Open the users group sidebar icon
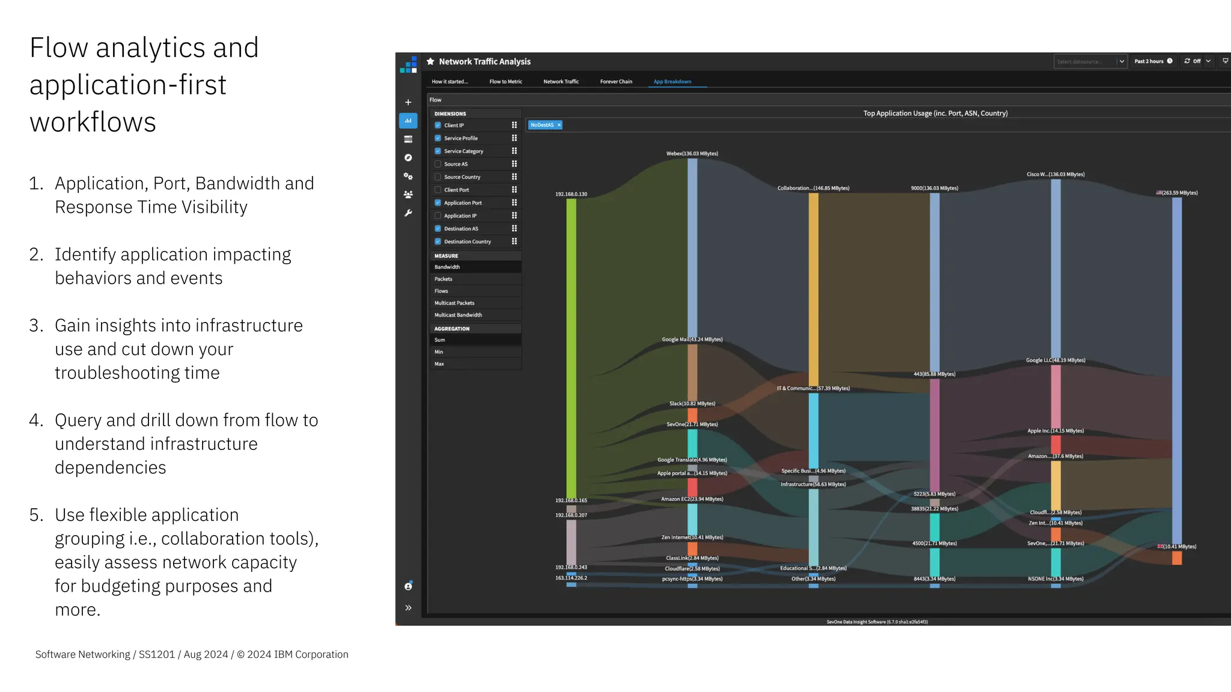Image resolution: width=1231 pixels, height=692 pixels. [x=408, y=195]
